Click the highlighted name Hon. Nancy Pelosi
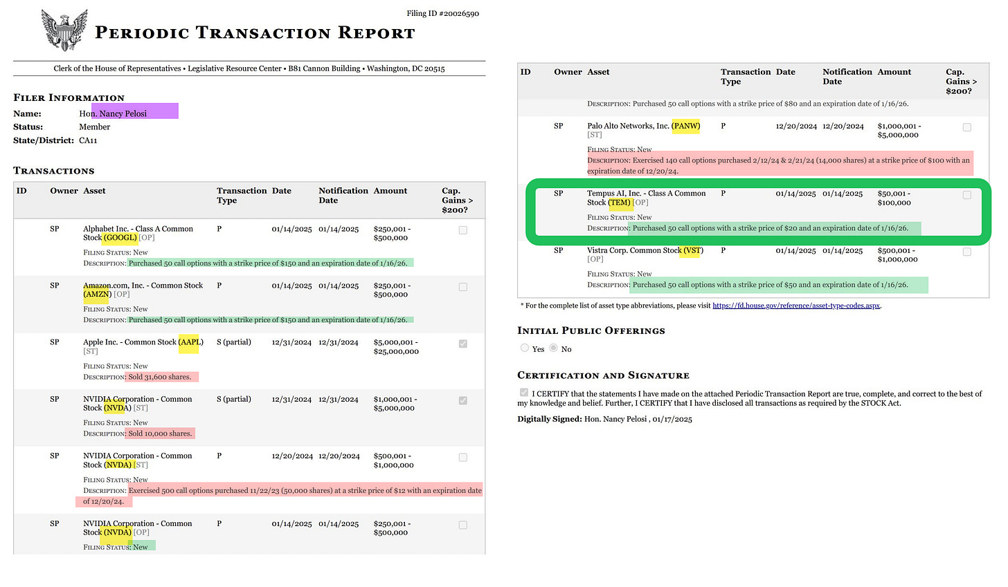Image resolution: width=1008 pixels, height=587 pixels. [x=113, y=113]
